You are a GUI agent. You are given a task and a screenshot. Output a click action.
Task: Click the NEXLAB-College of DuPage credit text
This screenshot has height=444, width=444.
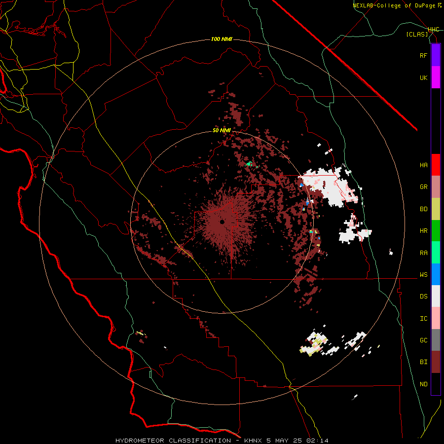(395, 5)
